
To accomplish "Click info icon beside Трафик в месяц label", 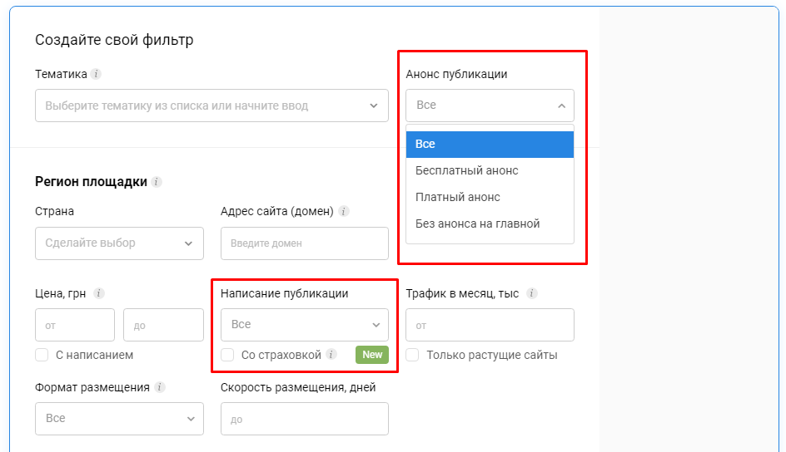I will click(532, 293).
